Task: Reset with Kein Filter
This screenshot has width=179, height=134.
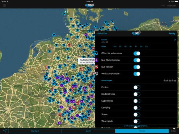Action: click(102, 33)
